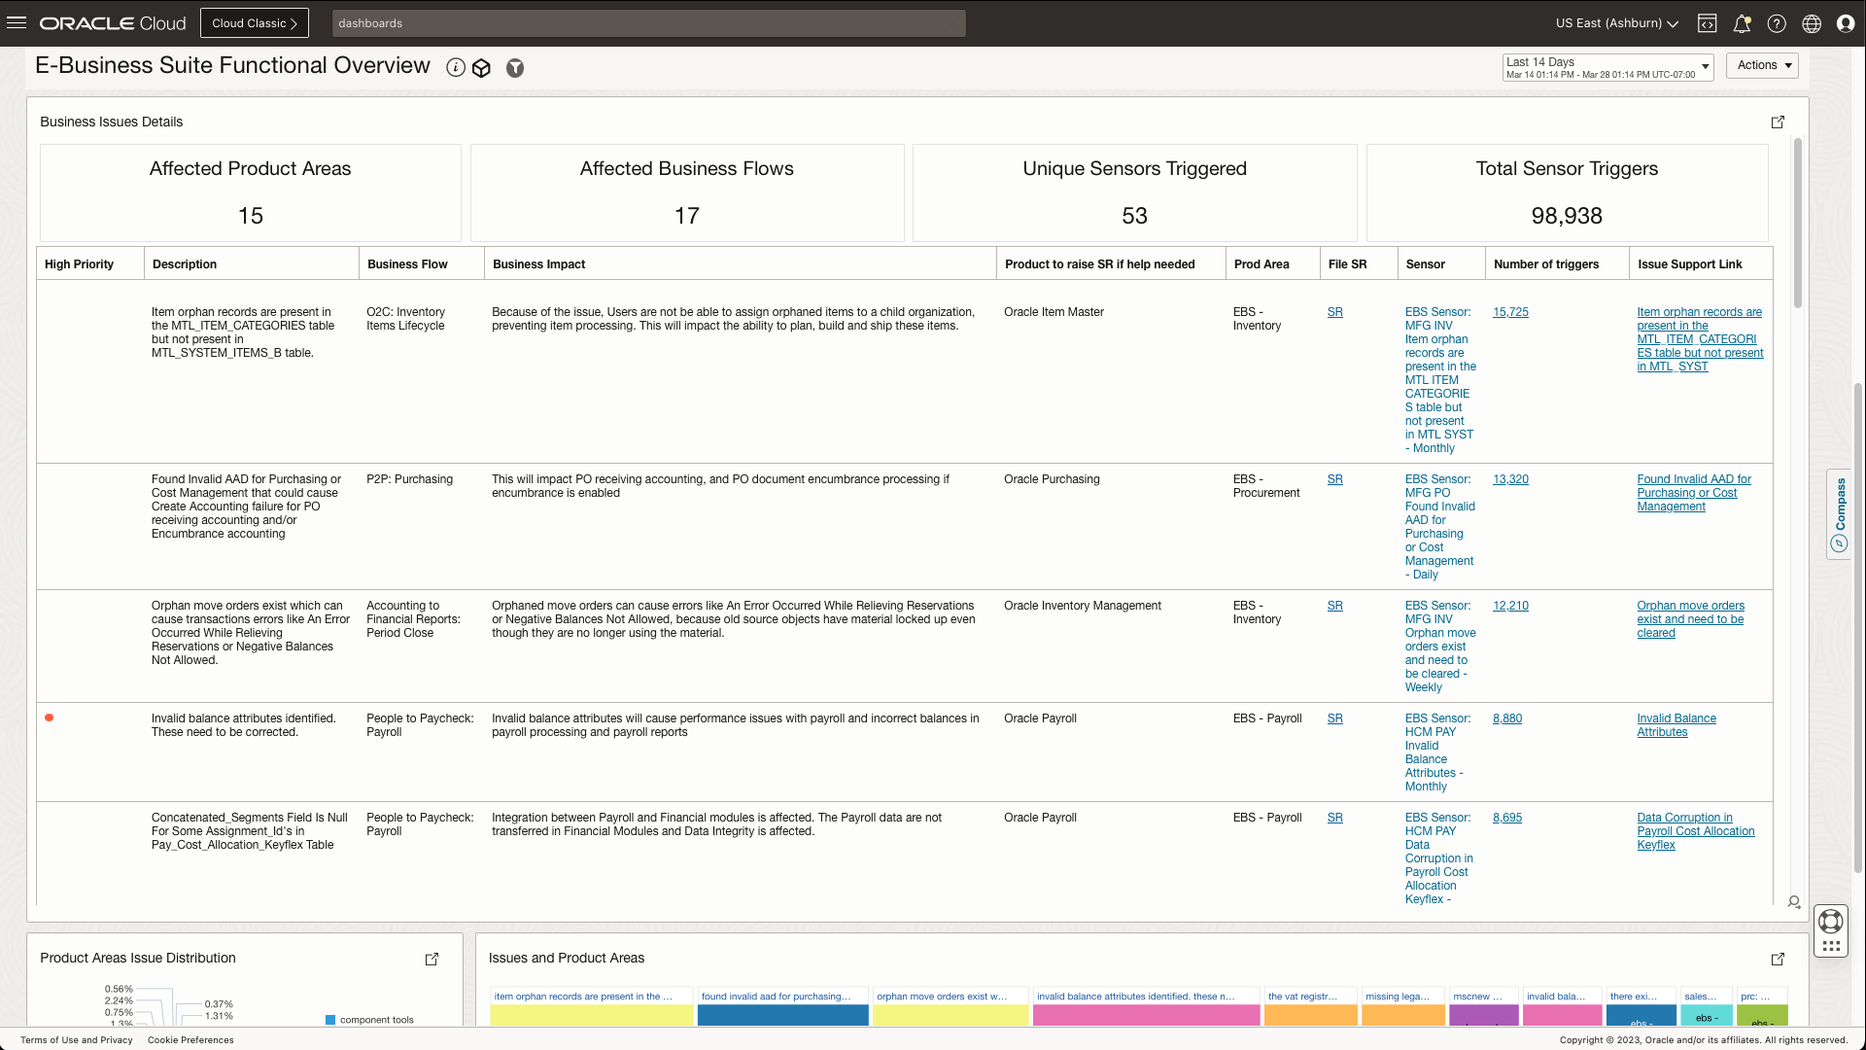Image resolution: width=1866 pixels, height=1050 pixels.
Task: Open the hamburger navigation menu
Action: coord(17,23)
